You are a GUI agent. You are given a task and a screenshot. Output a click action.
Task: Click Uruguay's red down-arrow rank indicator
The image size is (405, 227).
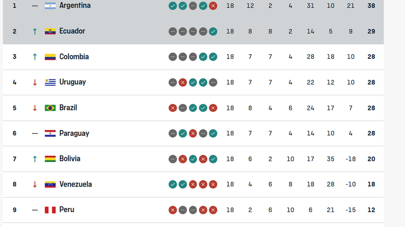click(x=34, y=82)
